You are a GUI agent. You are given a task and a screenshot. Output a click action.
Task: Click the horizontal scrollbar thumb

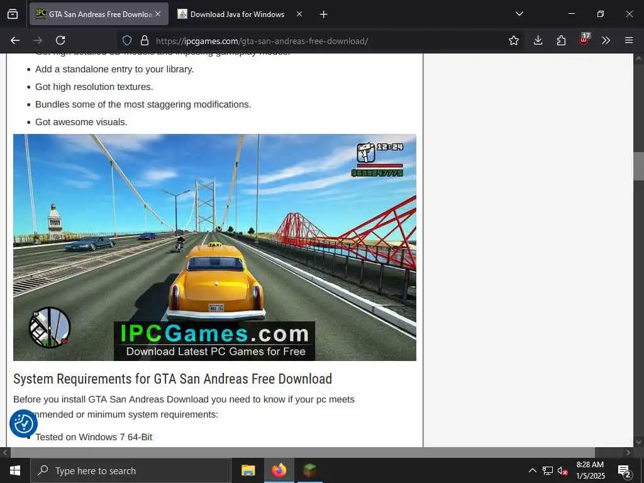pos(303,452)
